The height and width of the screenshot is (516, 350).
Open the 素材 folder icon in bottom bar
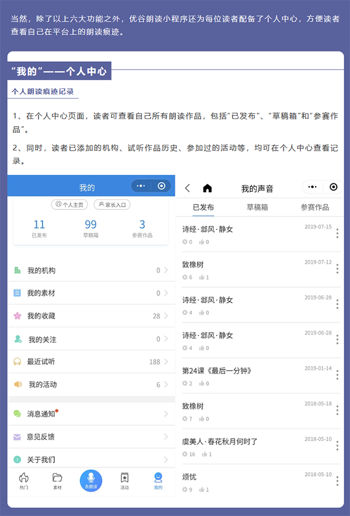point(57,480)
